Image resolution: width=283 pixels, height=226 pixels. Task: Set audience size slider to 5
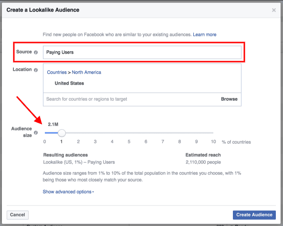[x=129, y=133]
